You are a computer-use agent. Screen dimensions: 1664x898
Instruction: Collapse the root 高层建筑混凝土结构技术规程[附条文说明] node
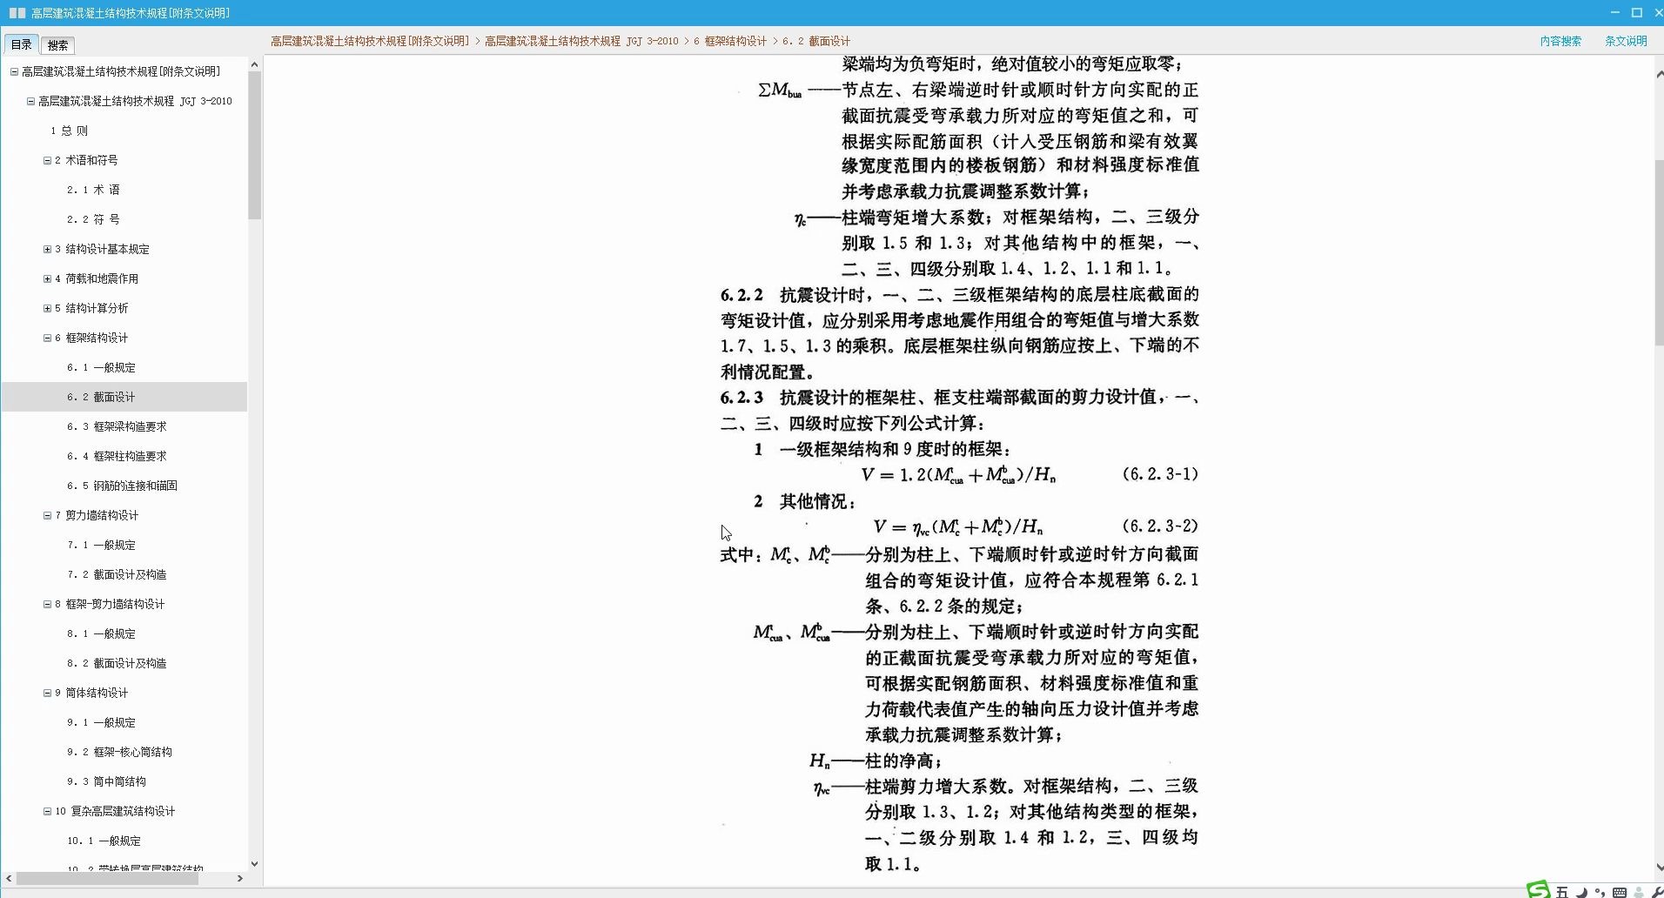click(x=14, y=71)
